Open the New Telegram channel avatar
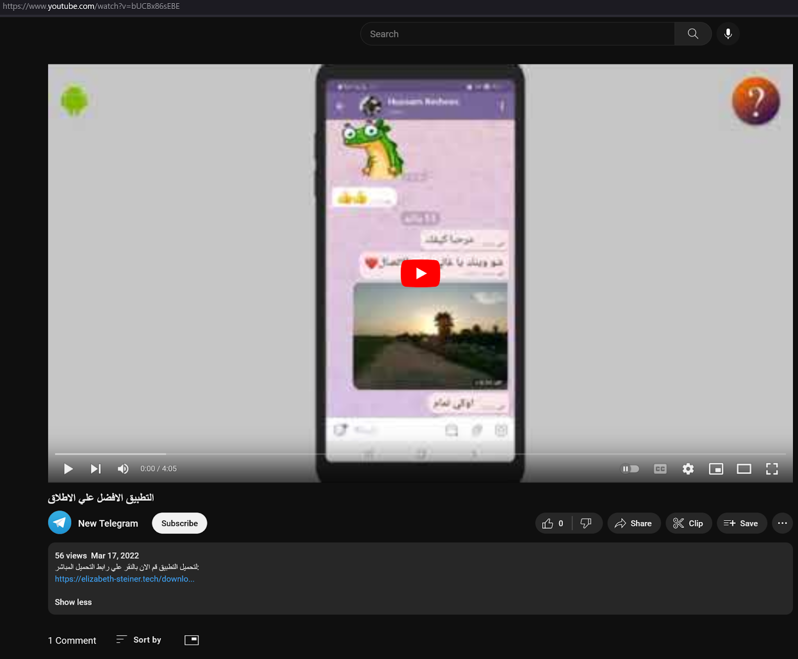 (x=60, y=523)
